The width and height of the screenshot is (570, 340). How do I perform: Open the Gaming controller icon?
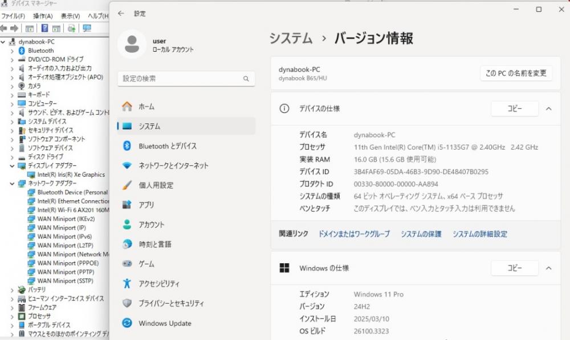(x=127, y=263)
